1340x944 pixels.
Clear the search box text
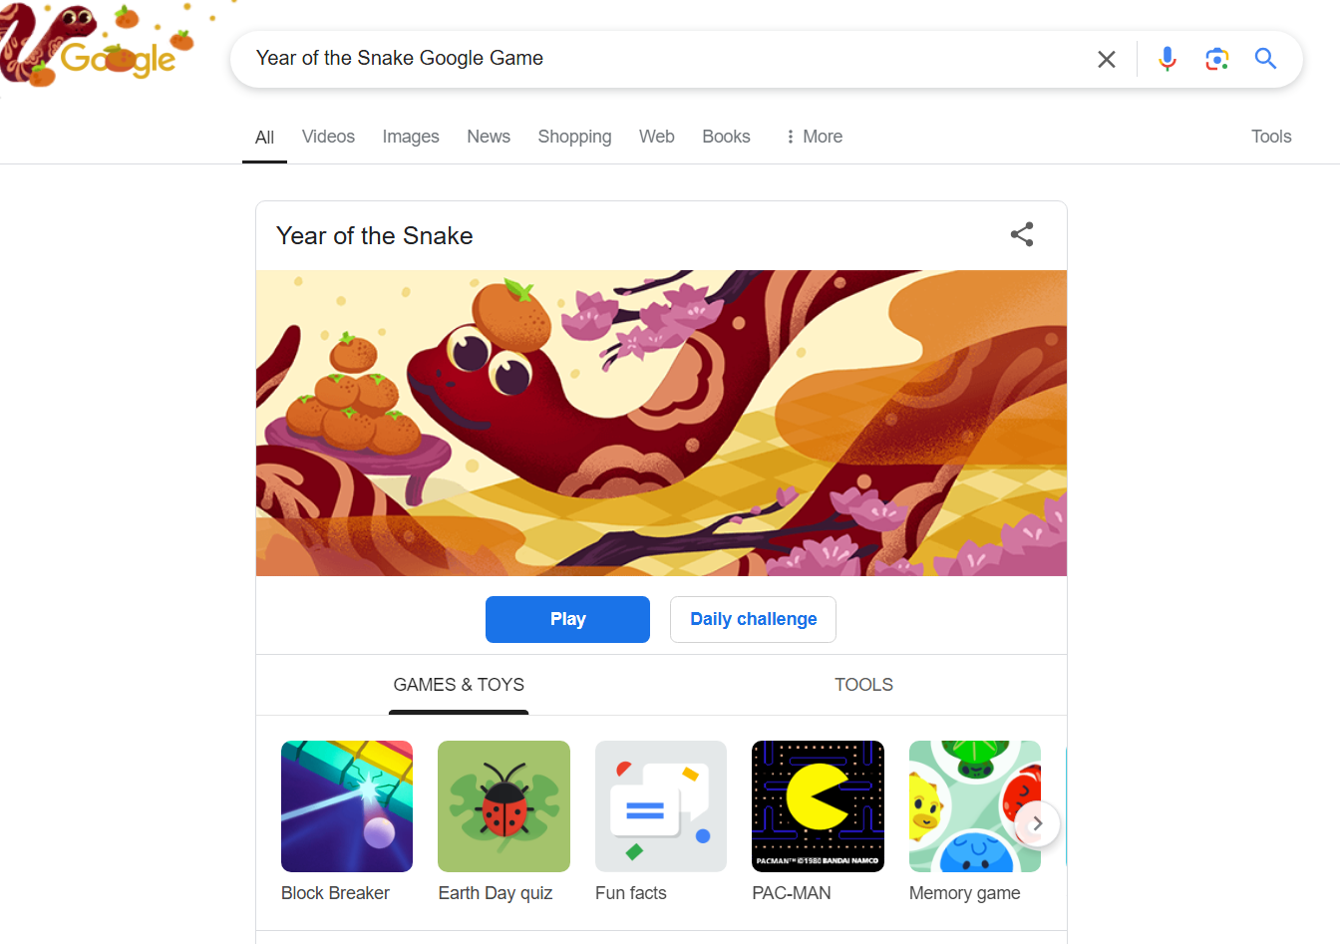coord(1106,60)
